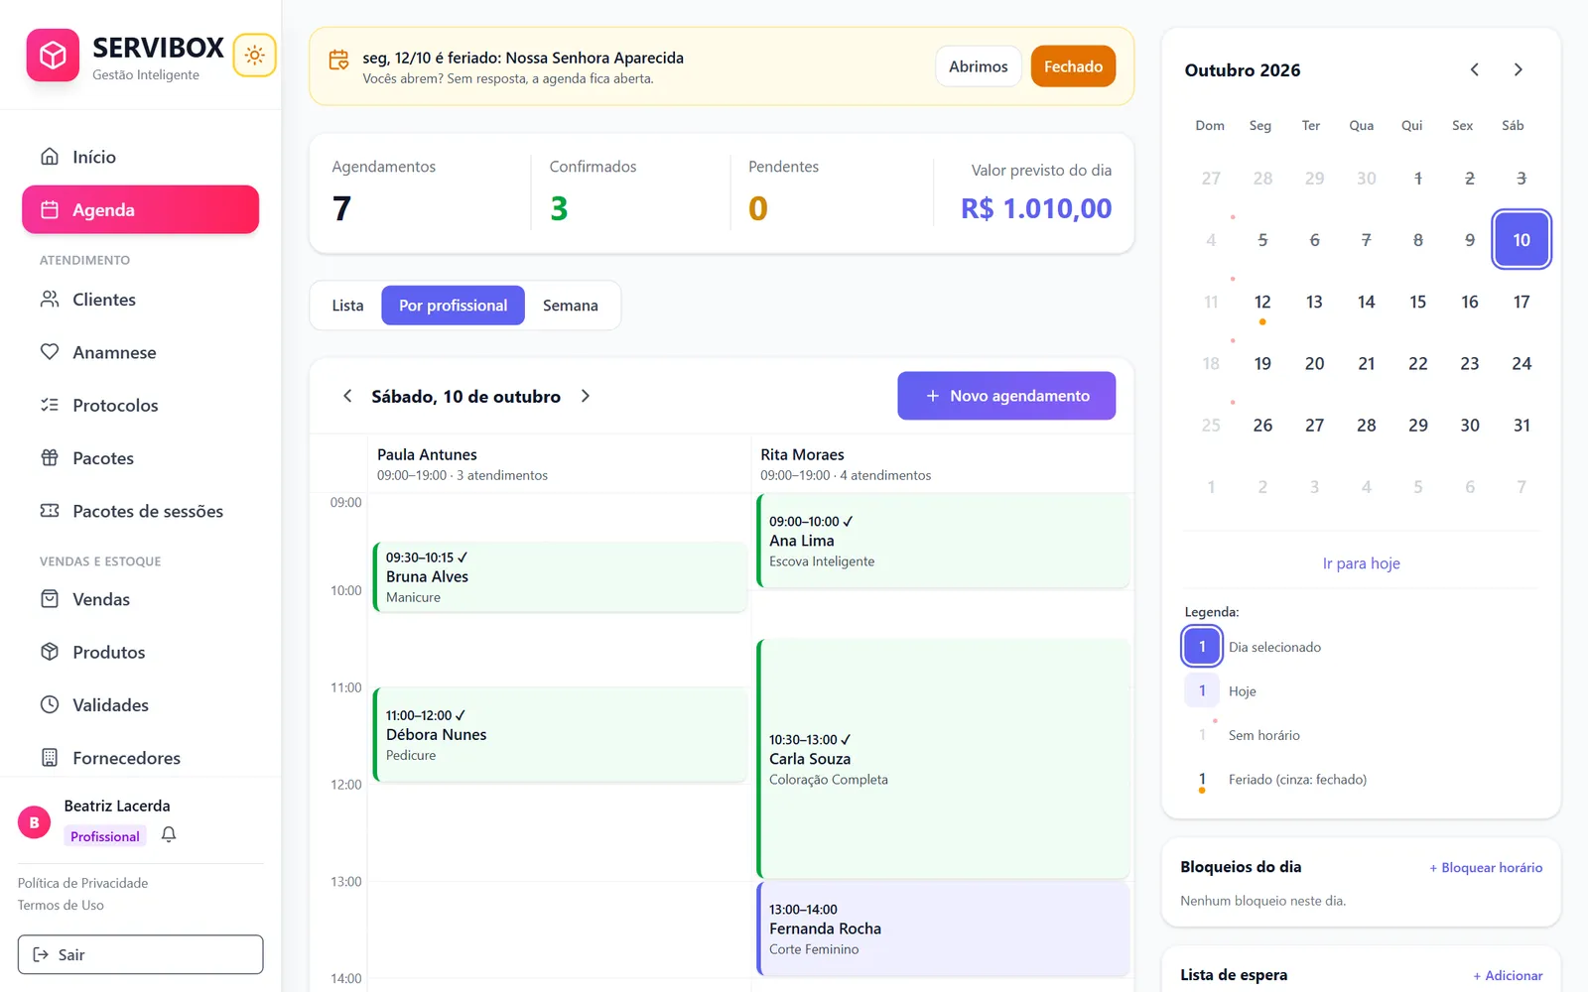Open the Início home icon

pos(50,157)
